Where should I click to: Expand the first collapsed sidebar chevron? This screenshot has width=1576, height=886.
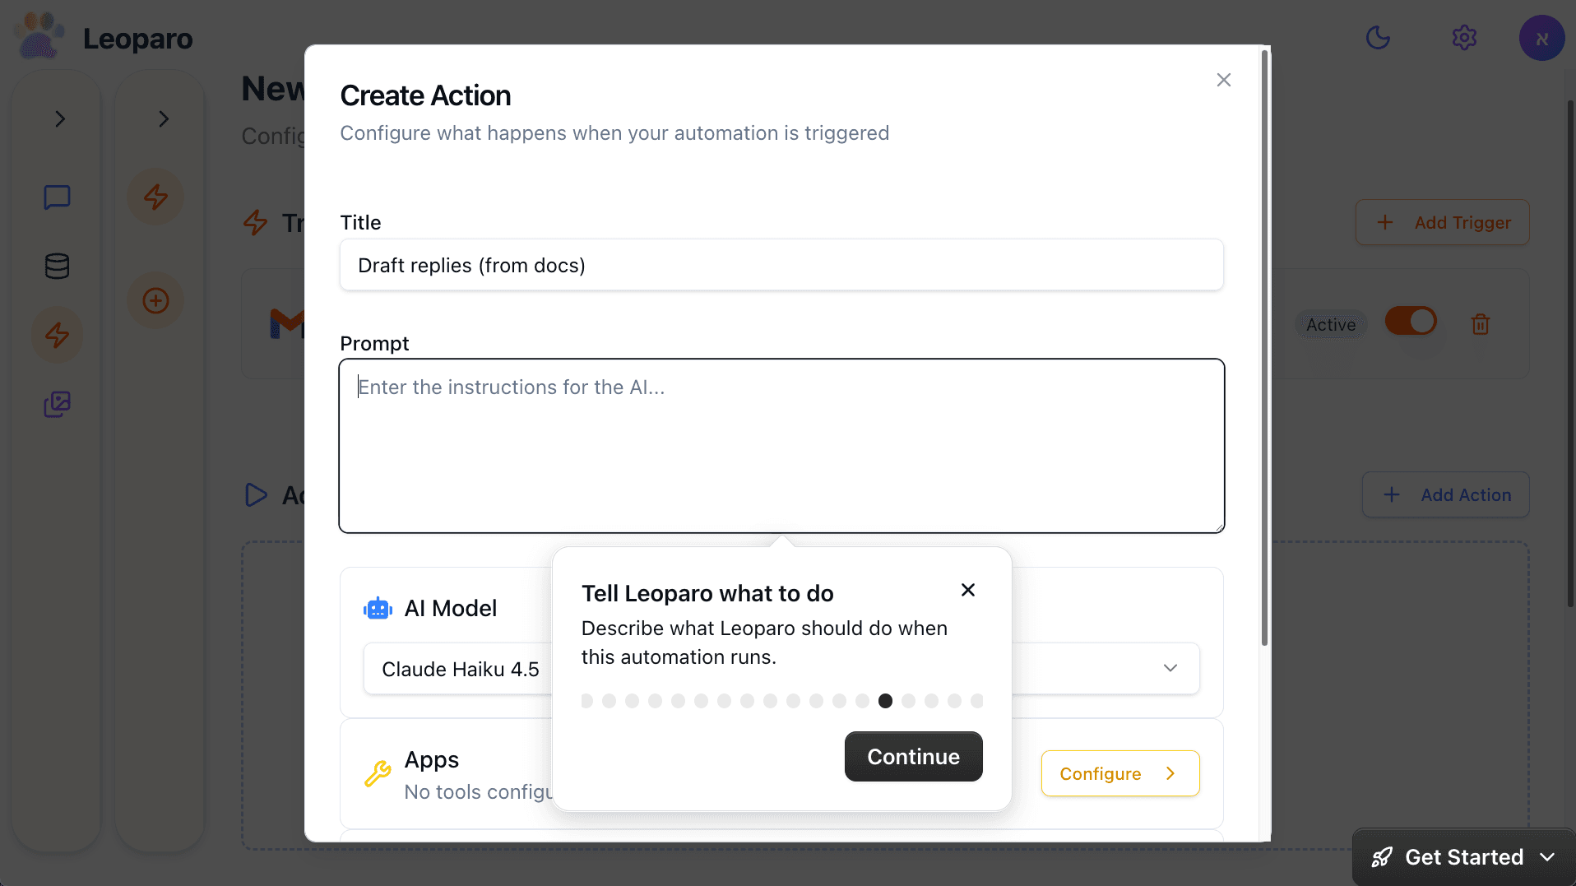[x=60, y=118]
